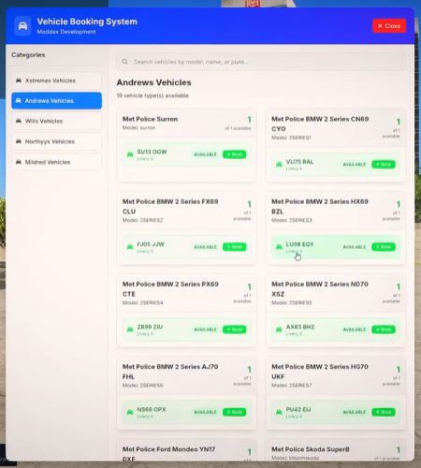Click AVAILABLE badge for NS66 OPX
Viewport: 421px width, 468px height.
pos(205,412)
